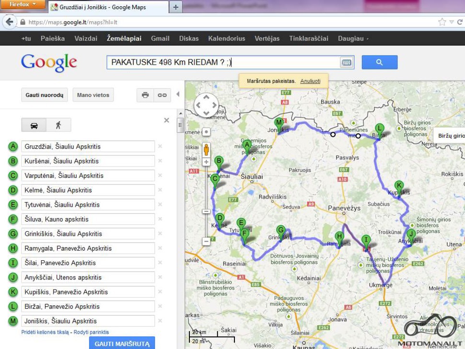Click the Google logo
This screenshot has width=465, height=349.
coord(49,63)
